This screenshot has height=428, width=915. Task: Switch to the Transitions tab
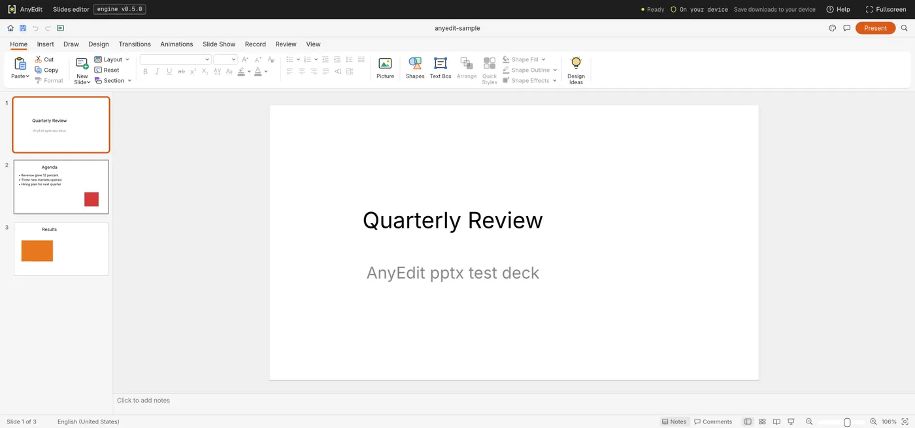tap(135, 44)
